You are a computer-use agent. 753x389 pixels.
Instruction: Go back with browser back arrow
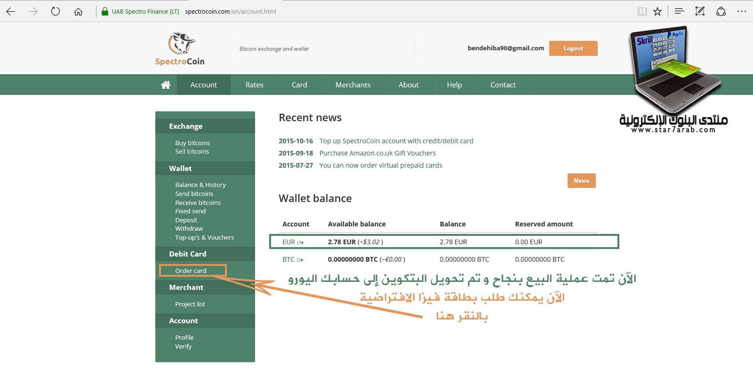11,11
